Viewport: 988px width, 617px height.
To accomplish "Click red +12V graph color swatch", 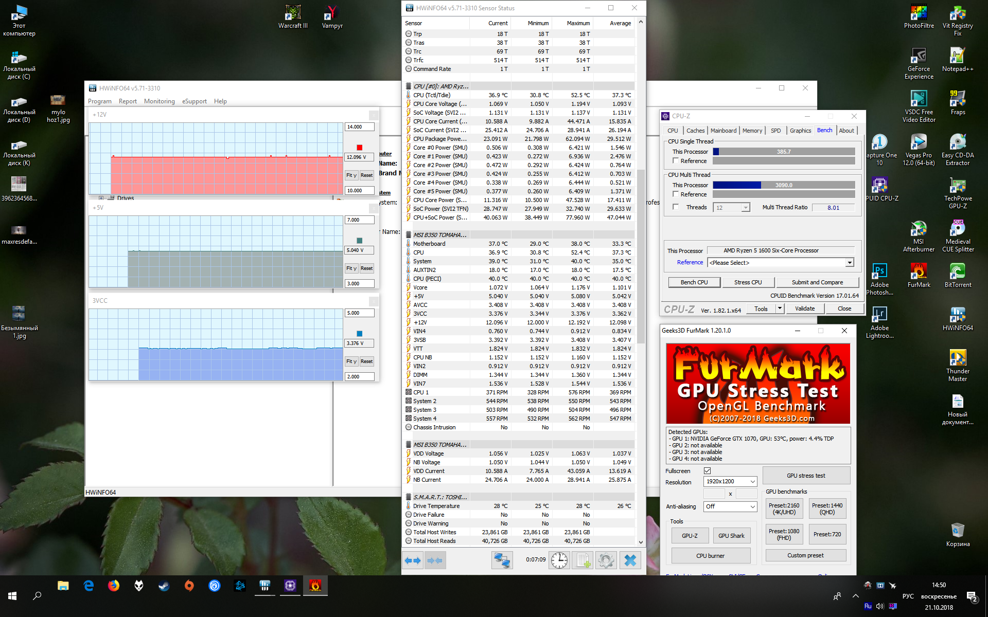I will click(x=359, y=148).
